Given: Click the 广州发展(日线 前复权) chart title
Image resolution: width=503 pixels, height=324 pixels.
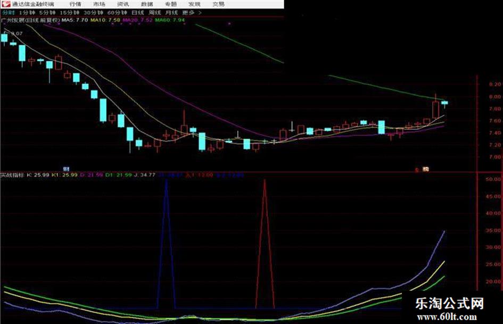Looking at the screenshot, I should 30,20.
